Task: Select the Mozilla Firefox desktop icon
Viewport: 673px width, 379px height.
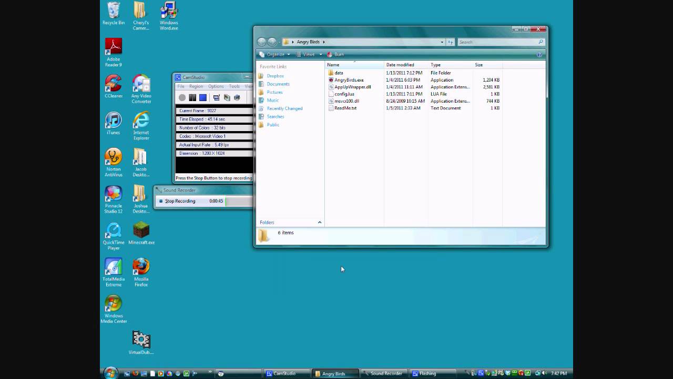Action: (x=141, y=273)
